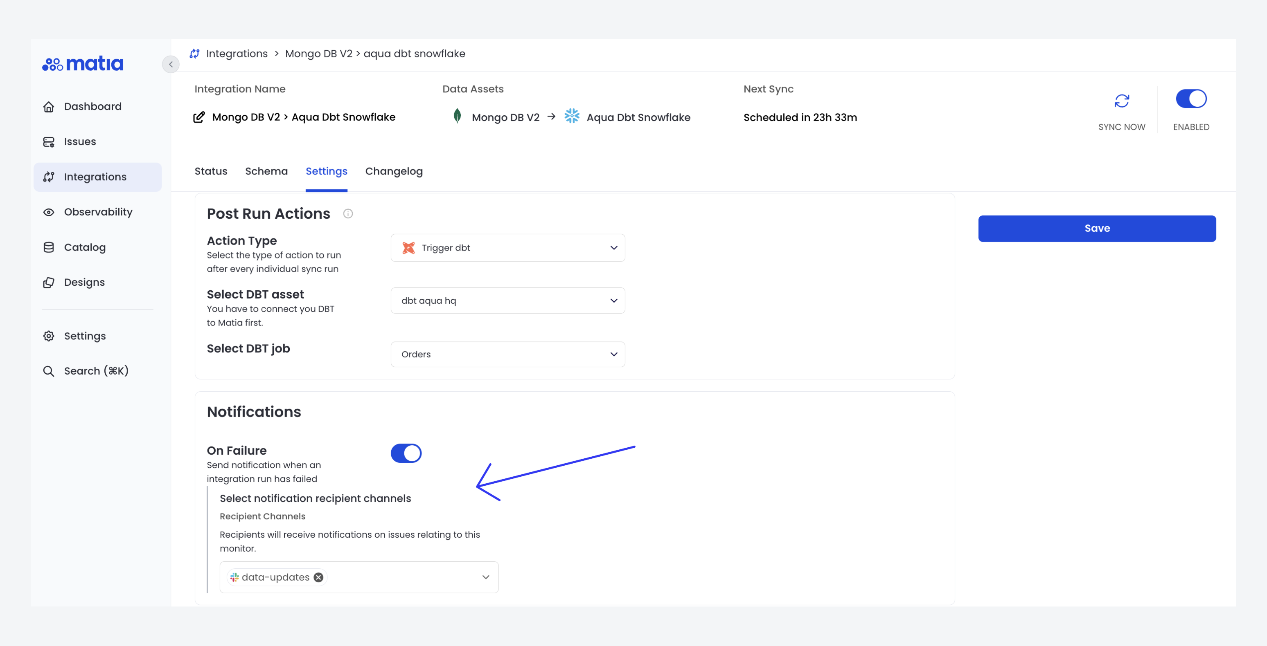Viewport: 1267px width, 646px height.
Task: Click the pencil icon beside integration name
Action: 199,117
